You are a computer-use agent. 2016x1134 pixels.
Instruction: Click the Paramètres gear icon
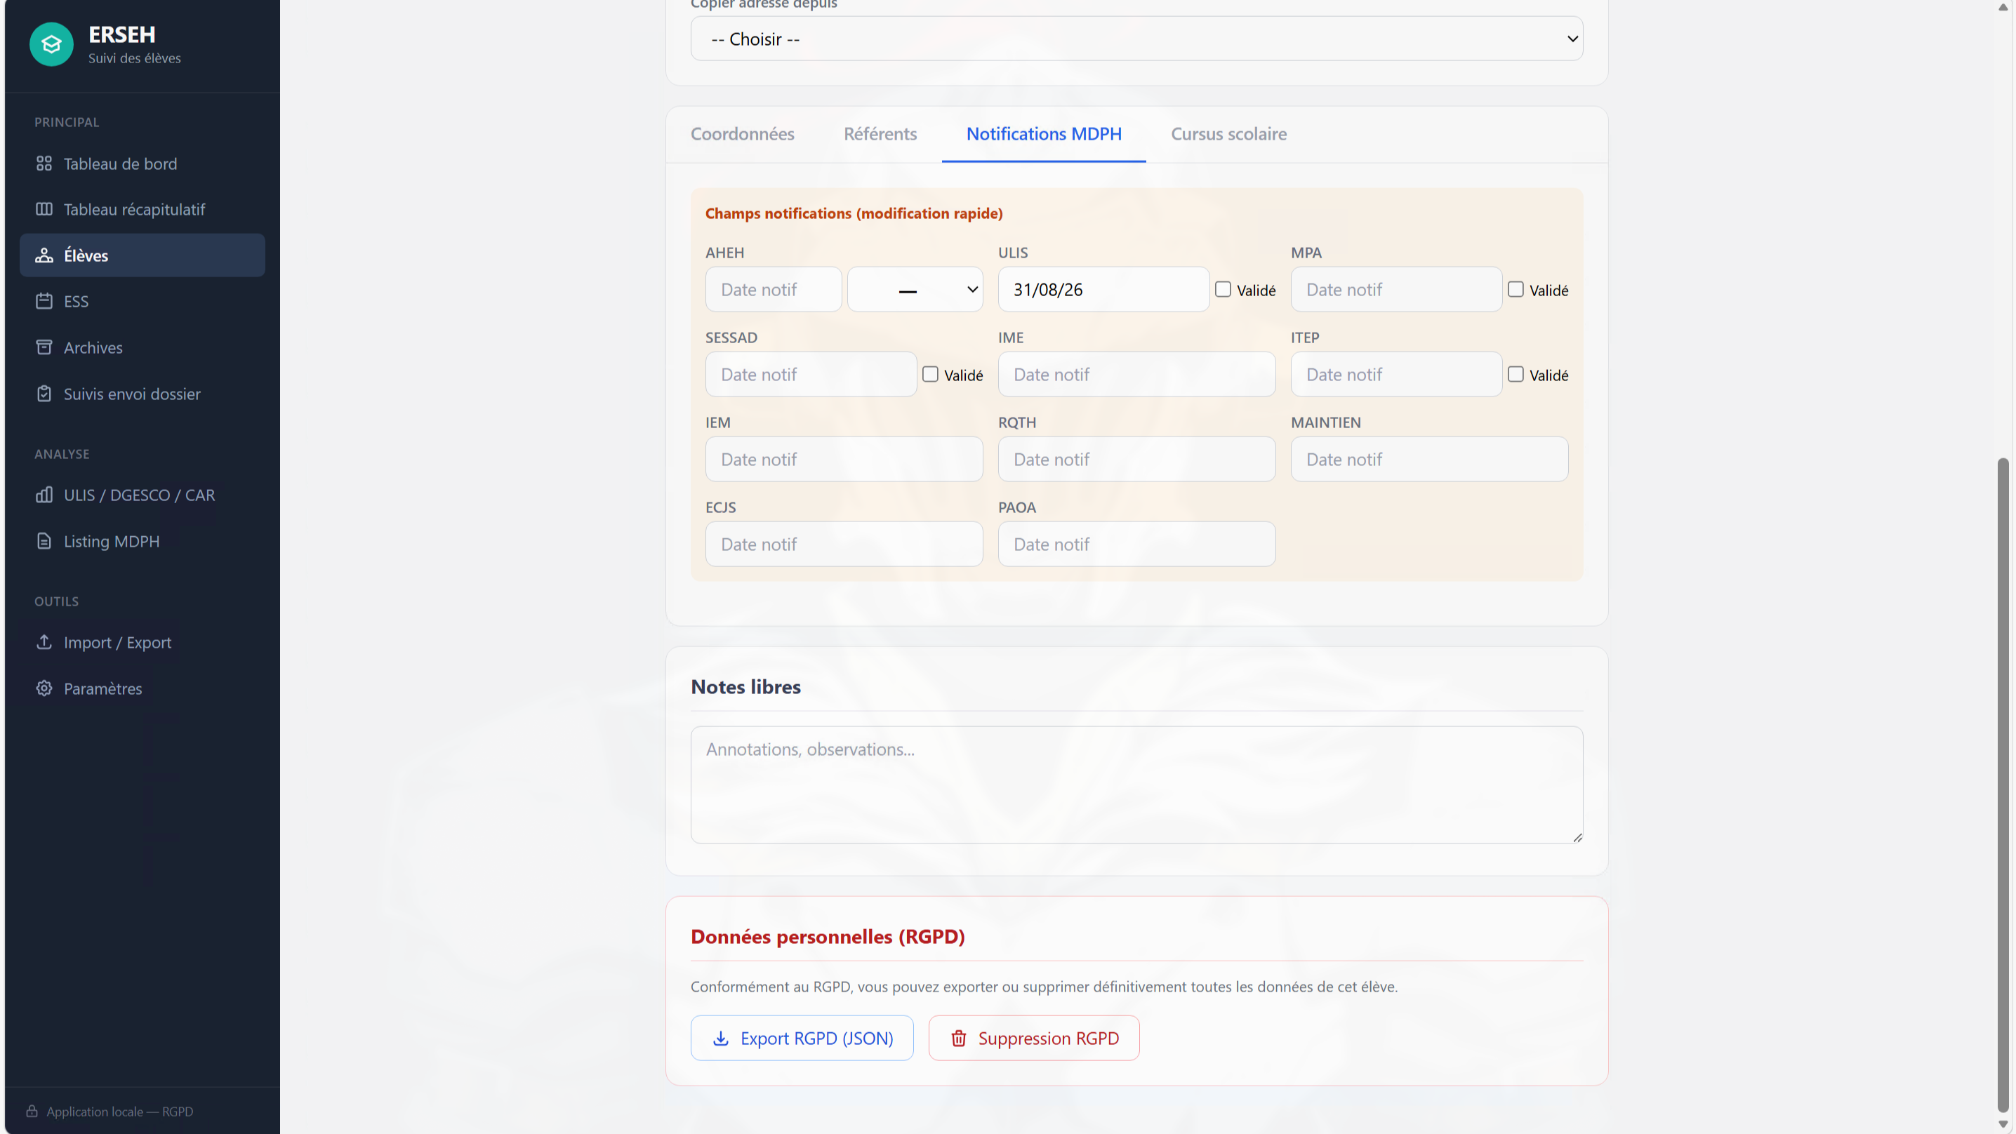click(x=44, y=688)
